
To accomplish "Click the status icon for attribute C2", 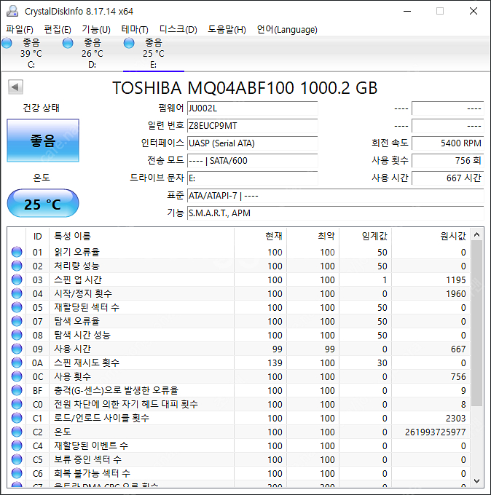I will (x=17, y=432).
